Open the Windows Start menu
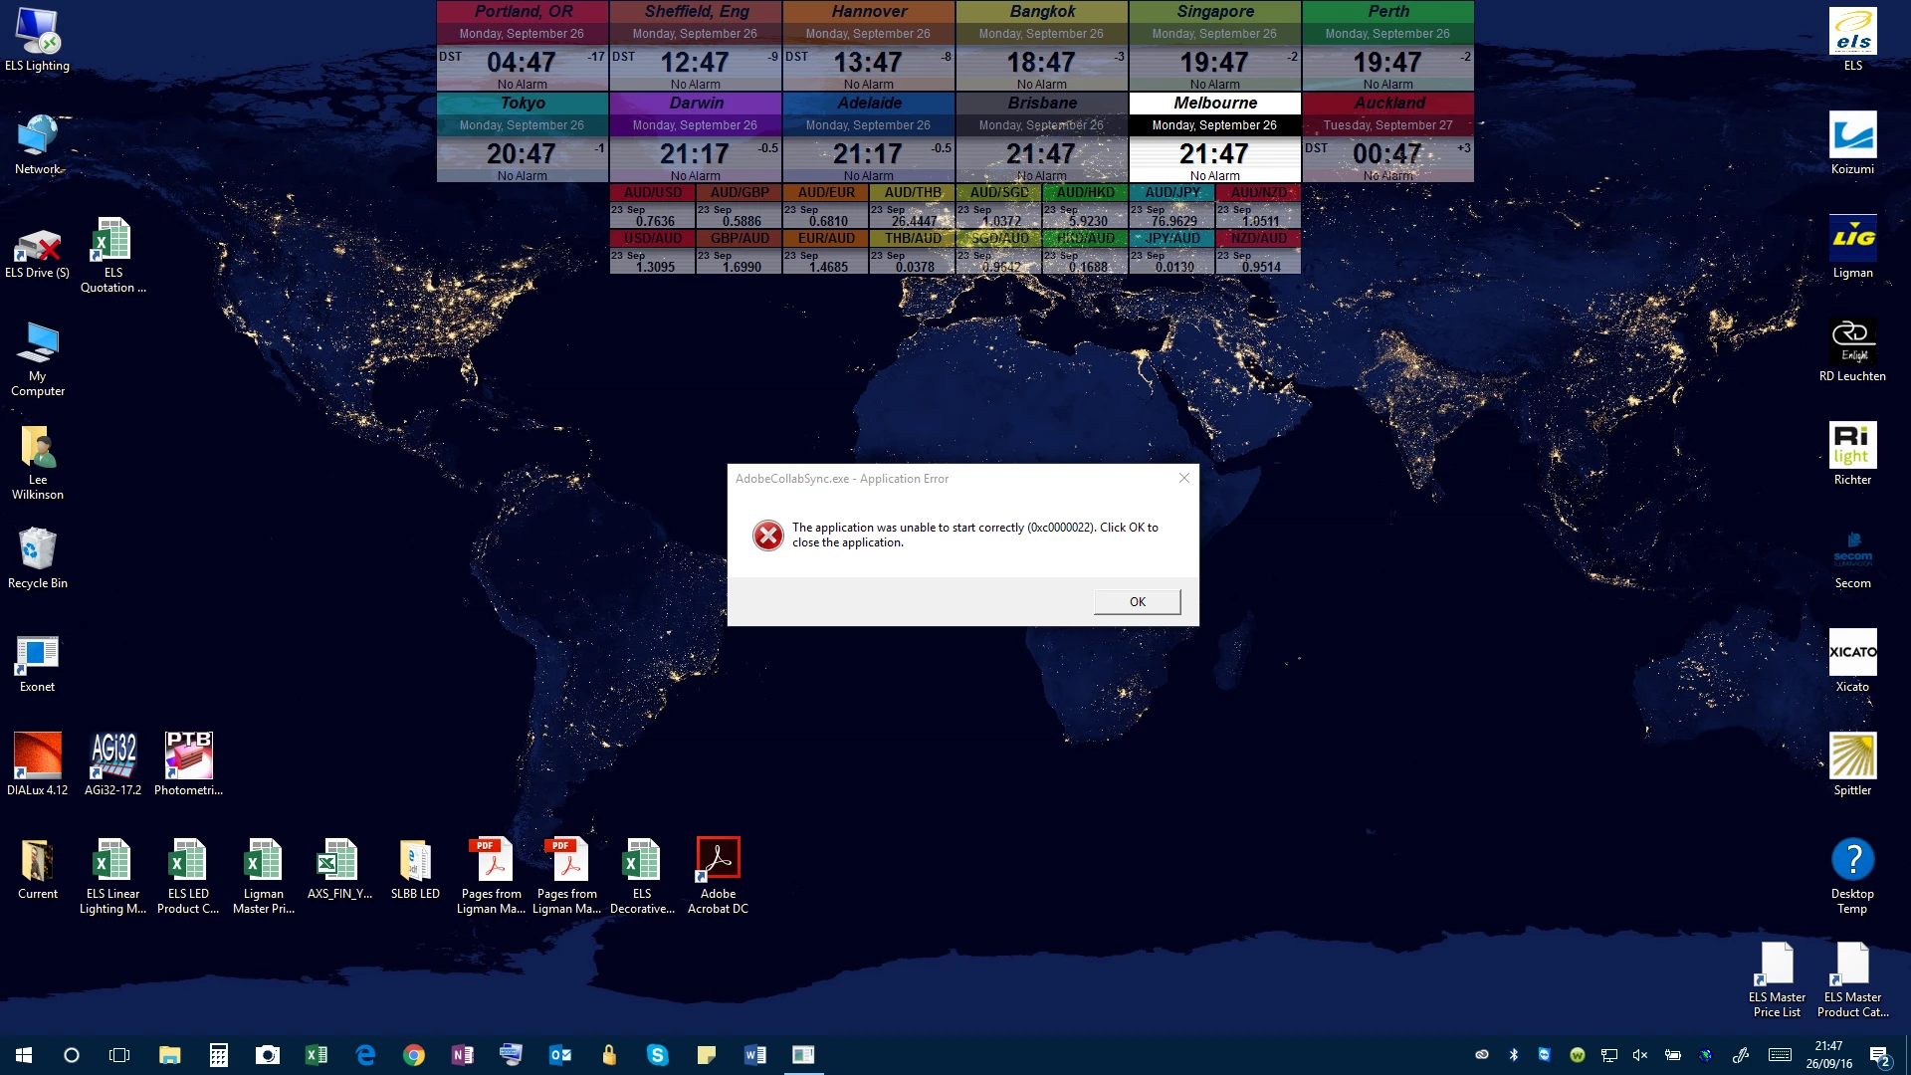 click(x=24, y=1055)
